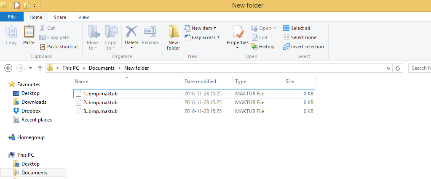
Task: Click Invert selection in the ribbon
Action: click(x=303, y=47)
